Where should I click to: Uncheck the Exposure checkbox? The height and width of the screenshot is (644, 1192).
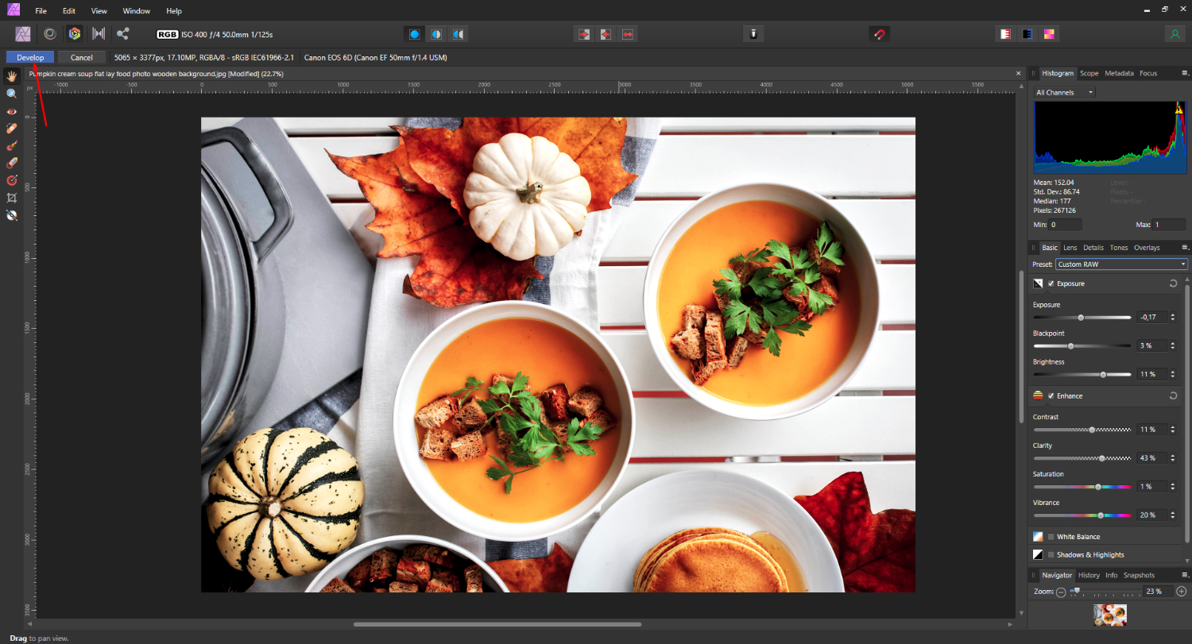point(1051,283)
